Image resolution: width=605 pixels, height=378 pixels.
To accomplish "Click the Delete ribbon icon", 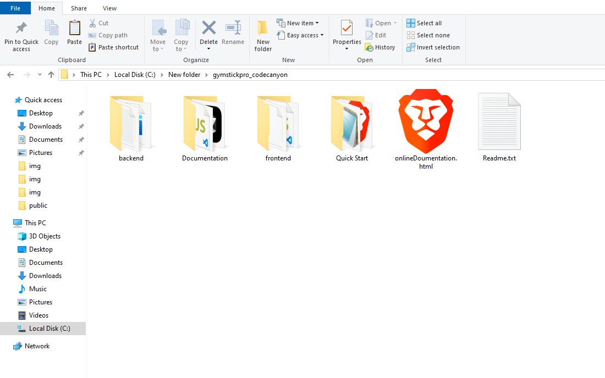I will (208, 29).
